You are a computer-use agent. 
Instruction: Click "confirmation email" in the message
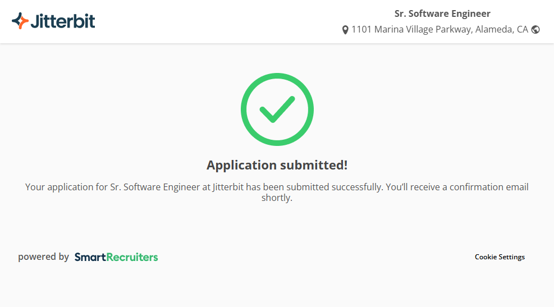point(489,187)
